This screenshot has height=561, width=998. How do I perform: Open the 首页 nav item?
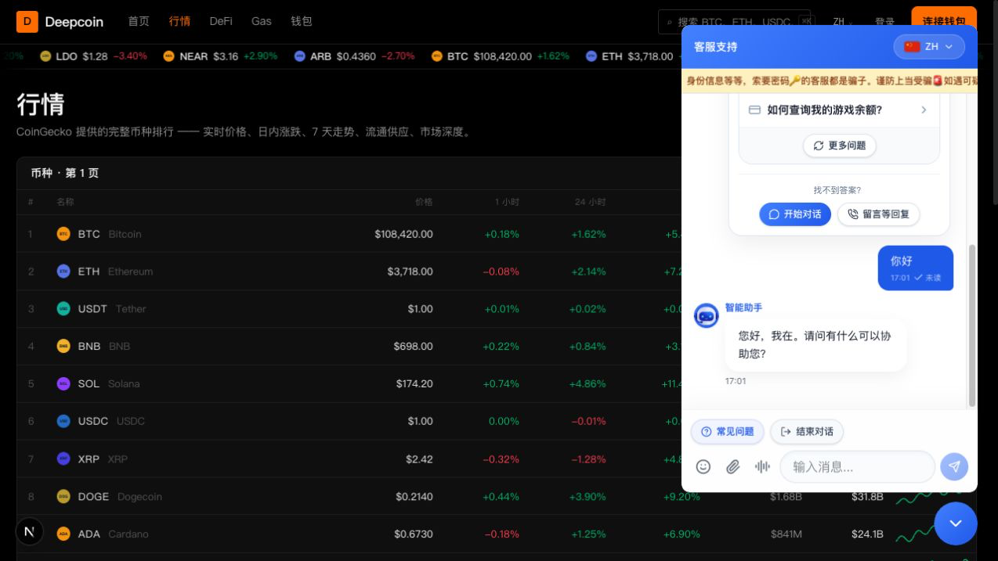click(139, 21)
